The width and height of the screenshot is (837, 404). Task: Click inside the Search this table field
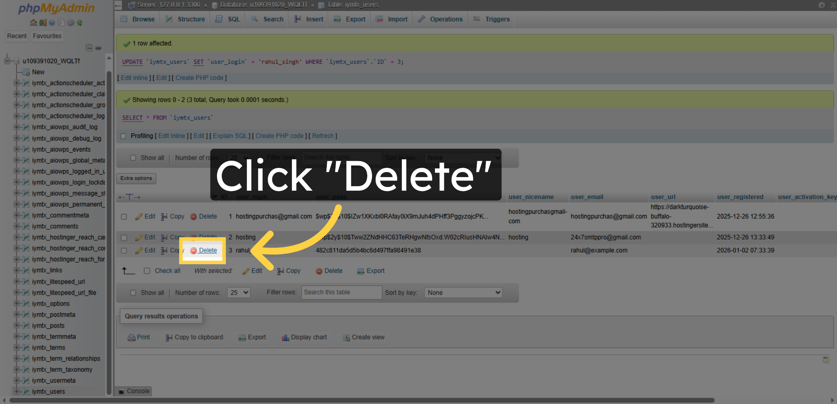(x=341, y=292)
